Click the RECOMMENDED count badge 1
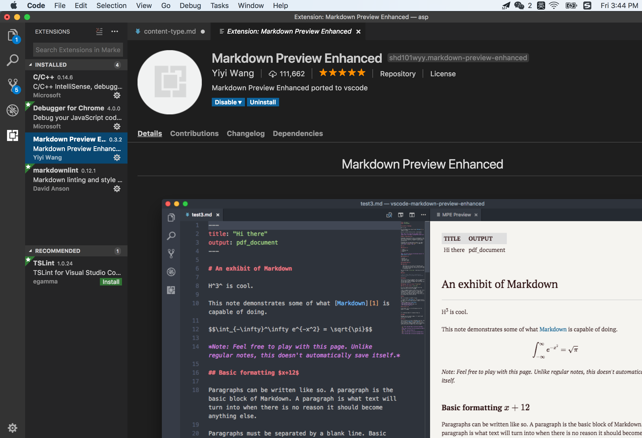This screenshot has height=438, width=642. coord(117,251)
